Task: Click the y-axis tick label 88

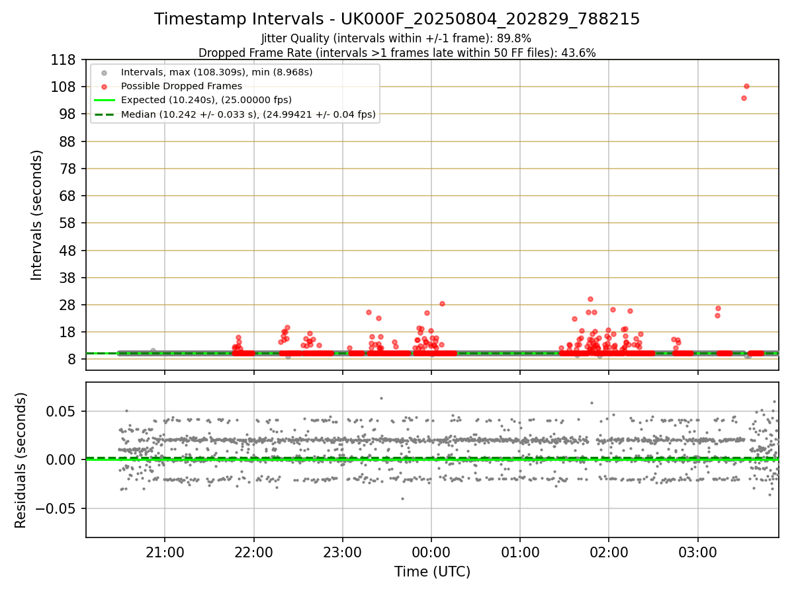Action: (68, 142)
